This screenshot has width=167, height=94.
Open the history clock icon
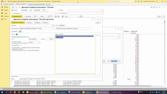139,1
